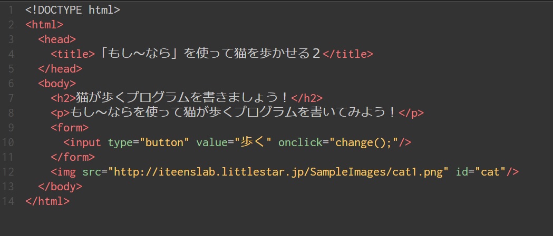Place cursor on the DOCTYPE declaration

click(x=73, y=9)
